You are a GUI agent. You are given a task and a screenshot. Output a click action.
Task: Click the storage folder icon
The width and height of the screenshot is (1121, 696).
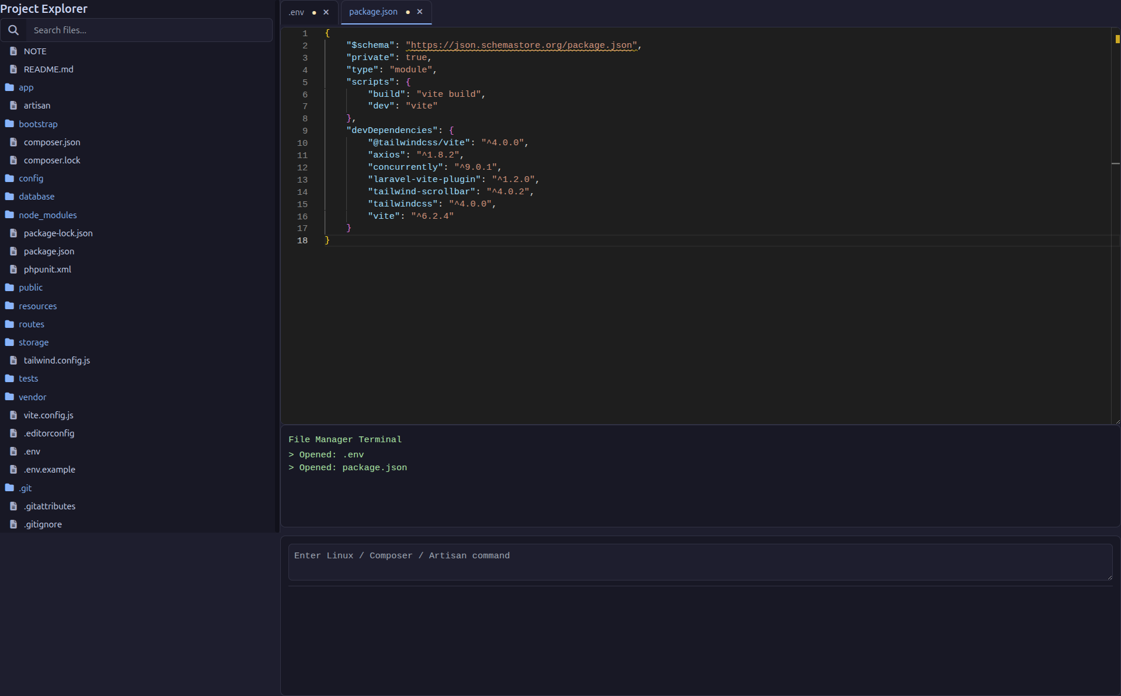(x=9, y=342)
